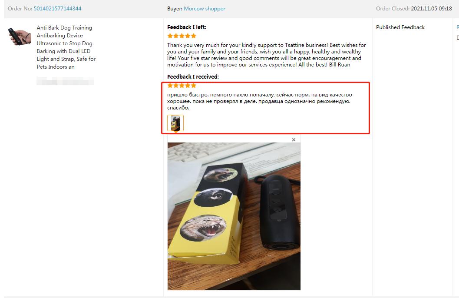This screenshot has height=298, width=459.
Task: Click the Published Feedback status text
Action: click(400, 27)
